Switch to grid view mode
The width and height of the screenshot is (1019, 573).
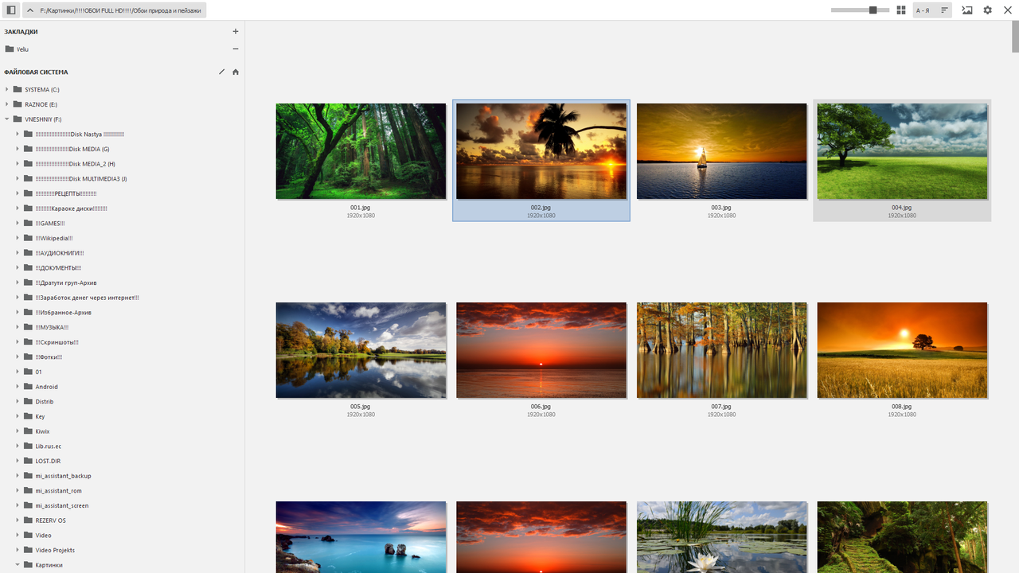901,10
